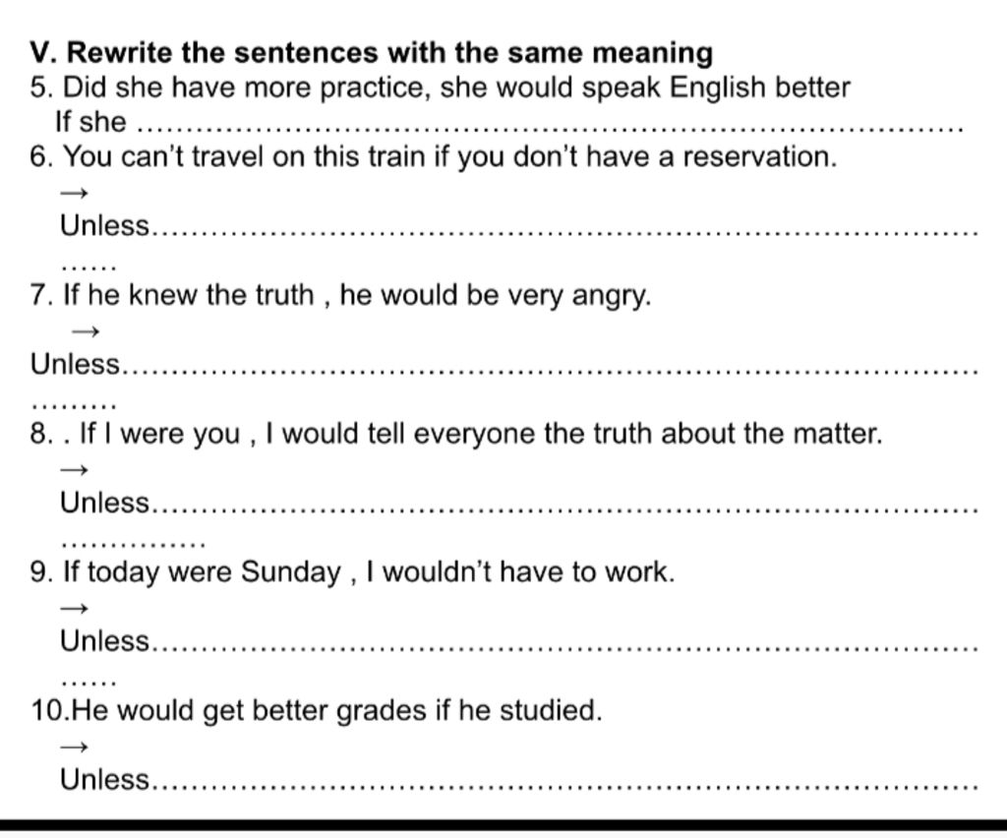Click the 'Unless' blank under sentence 10
This screenshot has width=1007, height=838.
coord(565,785)
